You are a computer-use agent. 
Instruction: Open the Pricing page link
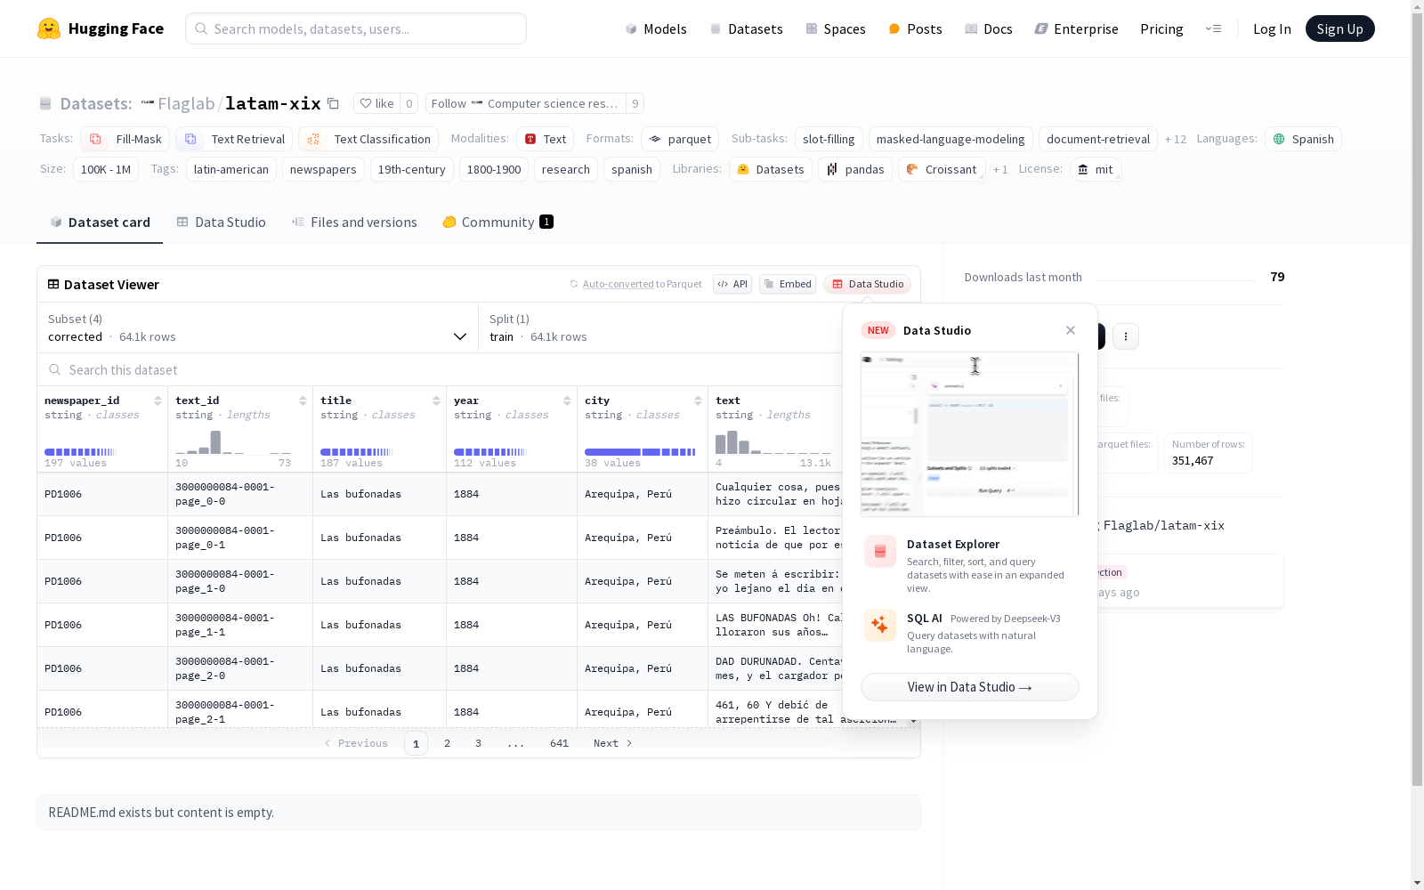point(1161,28)
